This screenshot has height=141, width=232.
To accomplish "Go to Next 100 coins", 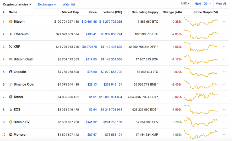I will point(203,3).
